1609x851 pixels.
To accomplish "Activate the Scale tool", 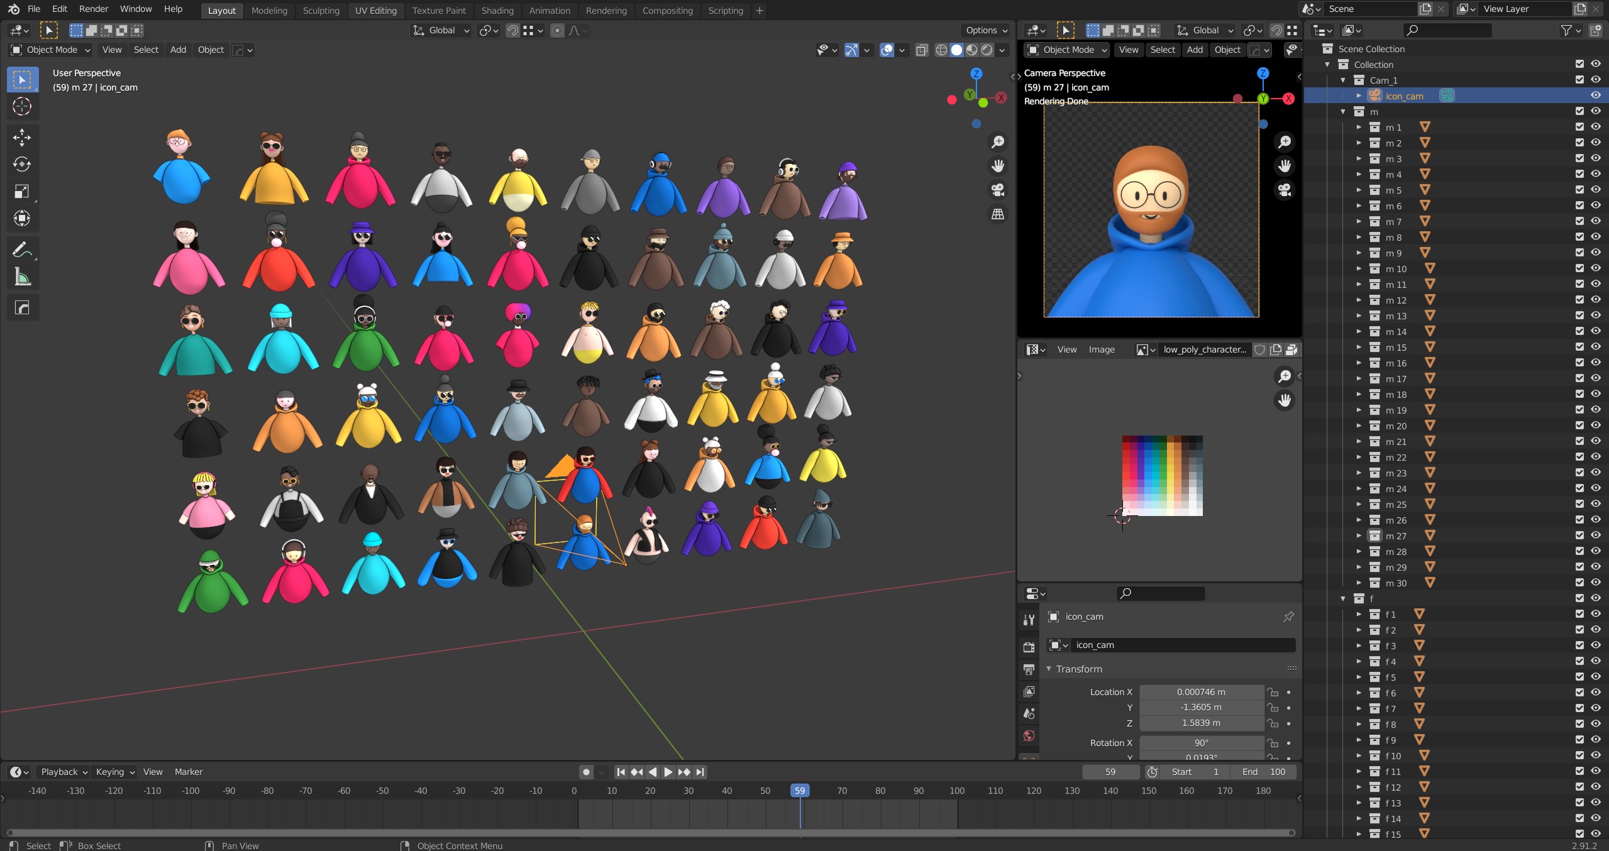I will pos(22,191).
